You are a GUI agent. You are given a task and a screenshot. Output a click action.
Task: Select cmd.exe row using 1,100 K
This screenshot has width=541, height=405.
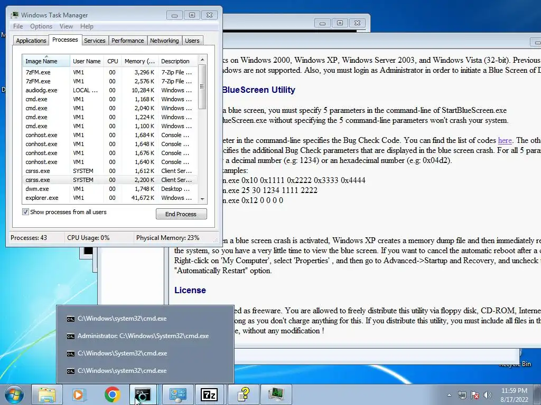point(110,126)
